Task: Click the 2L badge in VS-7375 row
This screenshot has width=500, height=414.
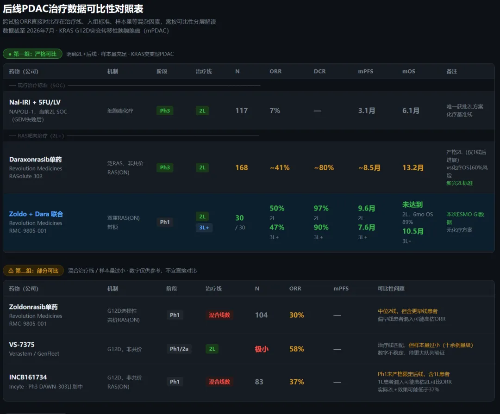Action: coord(212,349)
